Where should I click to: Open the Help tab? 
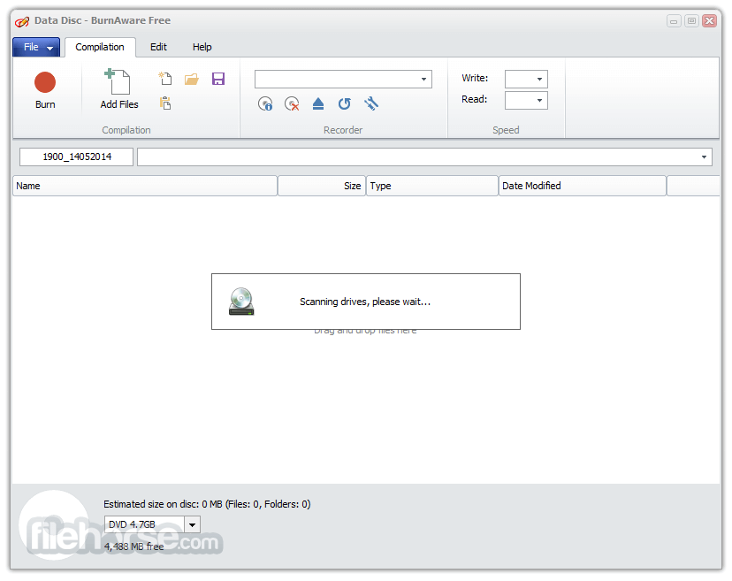pyautogui.click(x=202, y=47)
